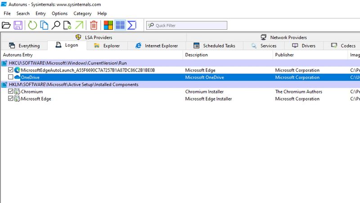Refresh the autoruns list with green arrow
This screenshot has height=203, width=360.
coord(32,25)
